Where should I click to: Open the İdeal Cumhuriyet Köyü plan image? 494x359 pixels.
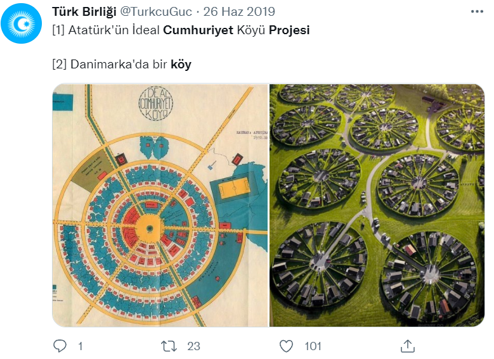[160, 205]
